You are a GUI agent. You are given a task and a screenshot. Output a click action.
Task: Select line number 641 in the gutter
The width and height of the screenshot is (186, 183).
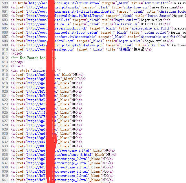click(5, 180)
